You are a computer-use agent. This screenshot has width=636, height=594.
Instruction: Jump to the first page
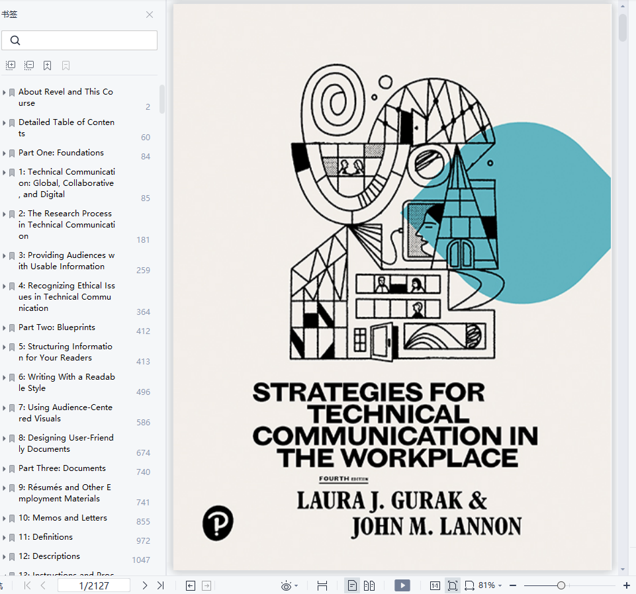(27, 585)
